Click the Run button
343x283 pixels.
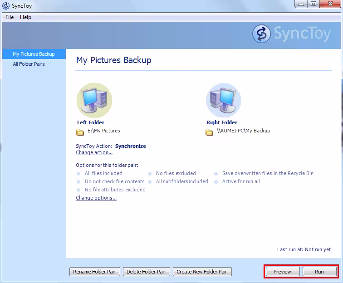pyautogui.click(x=319, y=272)
